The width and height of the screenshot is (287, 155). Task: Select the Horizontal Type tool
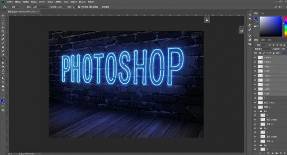3,74
